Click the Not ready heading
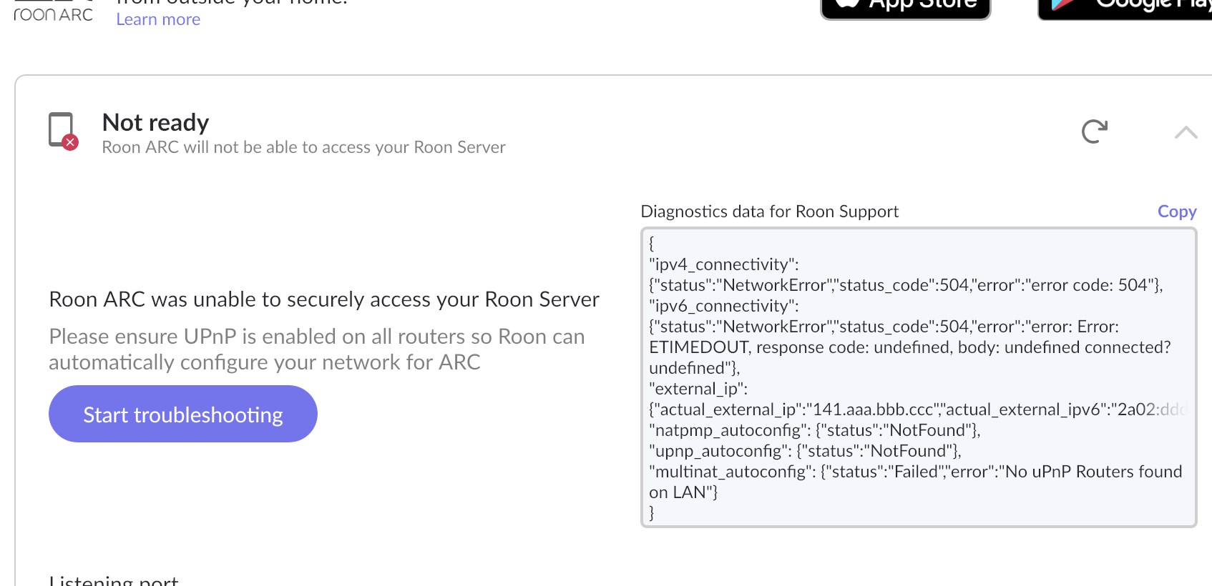This screenshot has height=586, width=1212. tap(155, 122)
